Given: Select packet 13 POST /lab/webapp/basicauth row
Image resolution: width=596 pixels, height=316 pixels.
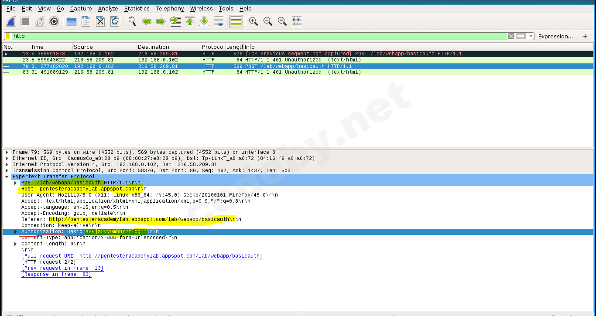Looking at the screenshot, I should coord(298,54).
